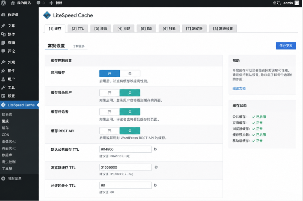The width and height of the screenshot is (303, 201).
Task: Click the 新建 admin bar label
Action: [x=59, y=3]
